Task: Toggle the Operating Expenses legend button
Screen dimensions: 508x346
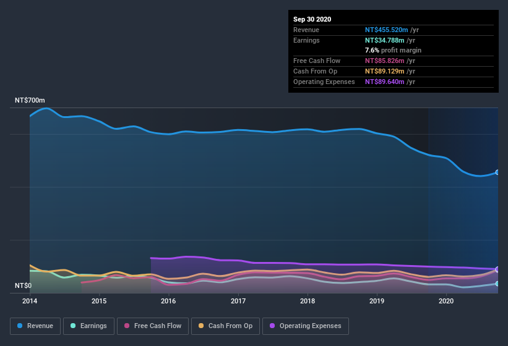Action: click(x=306, y=326)
